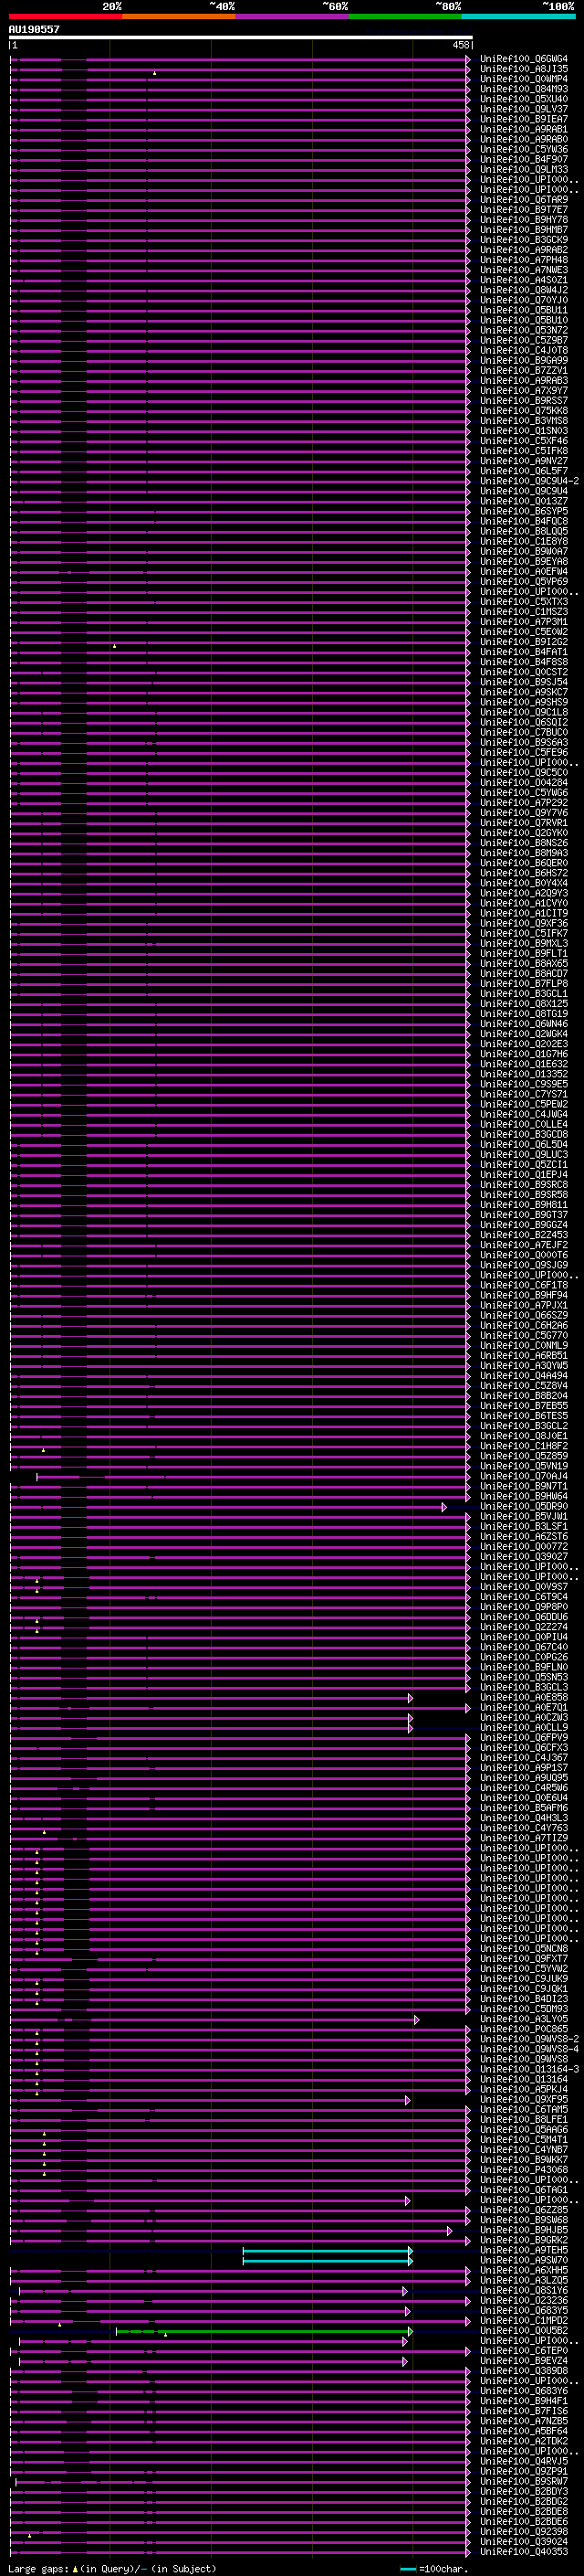Select hit label UniRef100_Q389D8
Screen dimensions: 584x2576
click(x=524, y=2370)
